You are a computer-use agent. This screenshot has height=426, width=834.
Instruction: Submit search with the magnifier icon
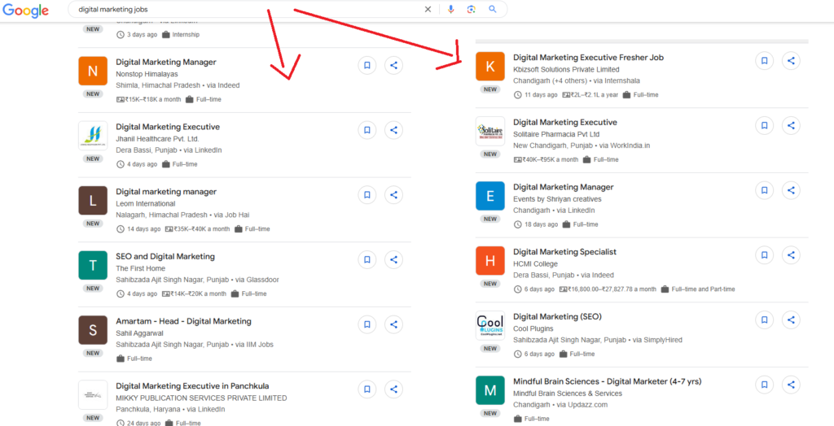pyautogui.click(x=493, y=9)
